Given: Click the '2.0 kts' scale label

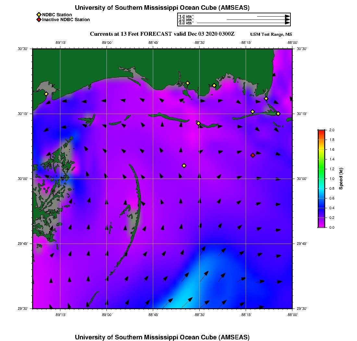Looking at the screenshot, I should [x=186, y=19].
